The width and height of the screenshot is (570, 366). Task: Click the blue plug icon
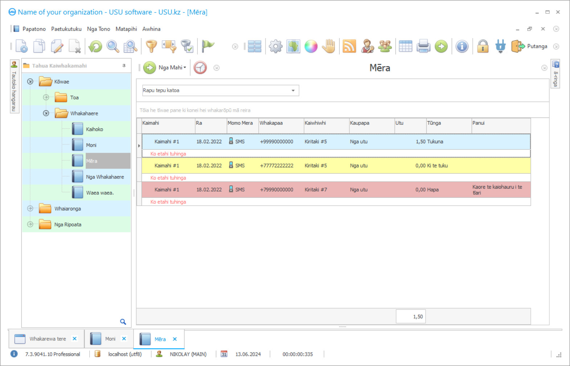pyautogui.click(x=500, y=46)
